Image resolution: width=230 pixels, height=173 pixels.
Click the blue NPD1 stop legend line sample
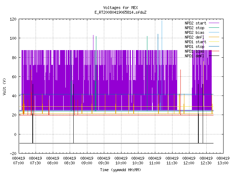(214, 46)
